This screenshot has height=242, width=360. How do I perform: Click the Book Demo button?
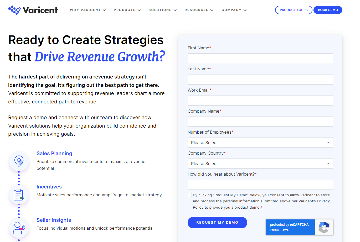[x=328, y=10]
